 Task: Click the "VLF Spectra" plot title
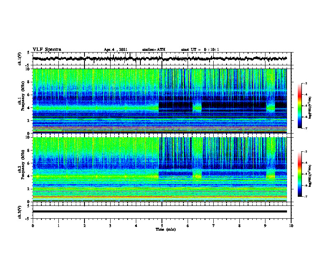coord(47,50)
